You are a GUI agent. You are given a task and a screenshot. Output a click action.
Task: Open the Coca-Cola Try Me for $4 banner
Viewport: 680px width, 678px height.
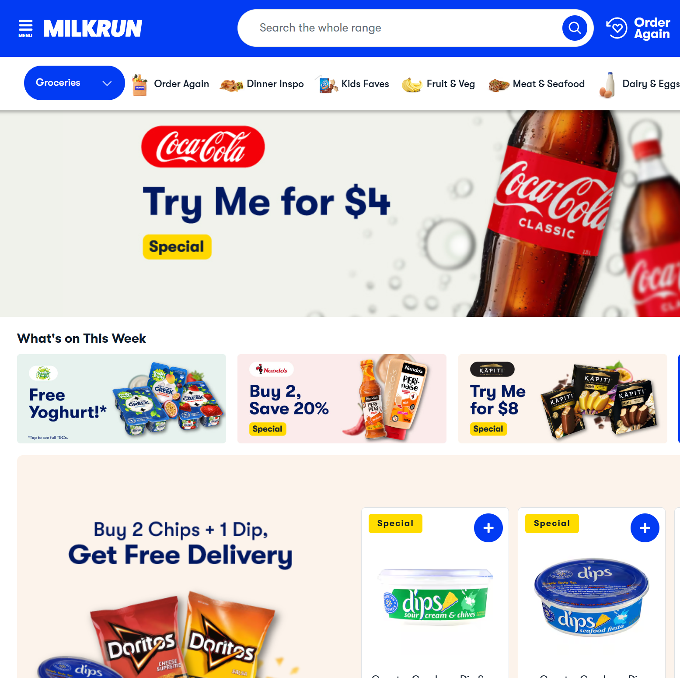click(x=340, y=214)
